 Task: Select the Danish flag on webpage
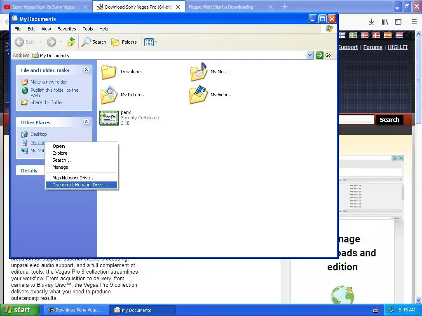tap(376, 35)
